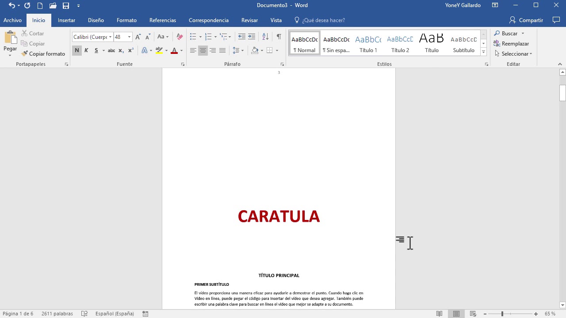Expand the styles gallery
This screenshot has height=318, width=566.
(x=483, y=52)
